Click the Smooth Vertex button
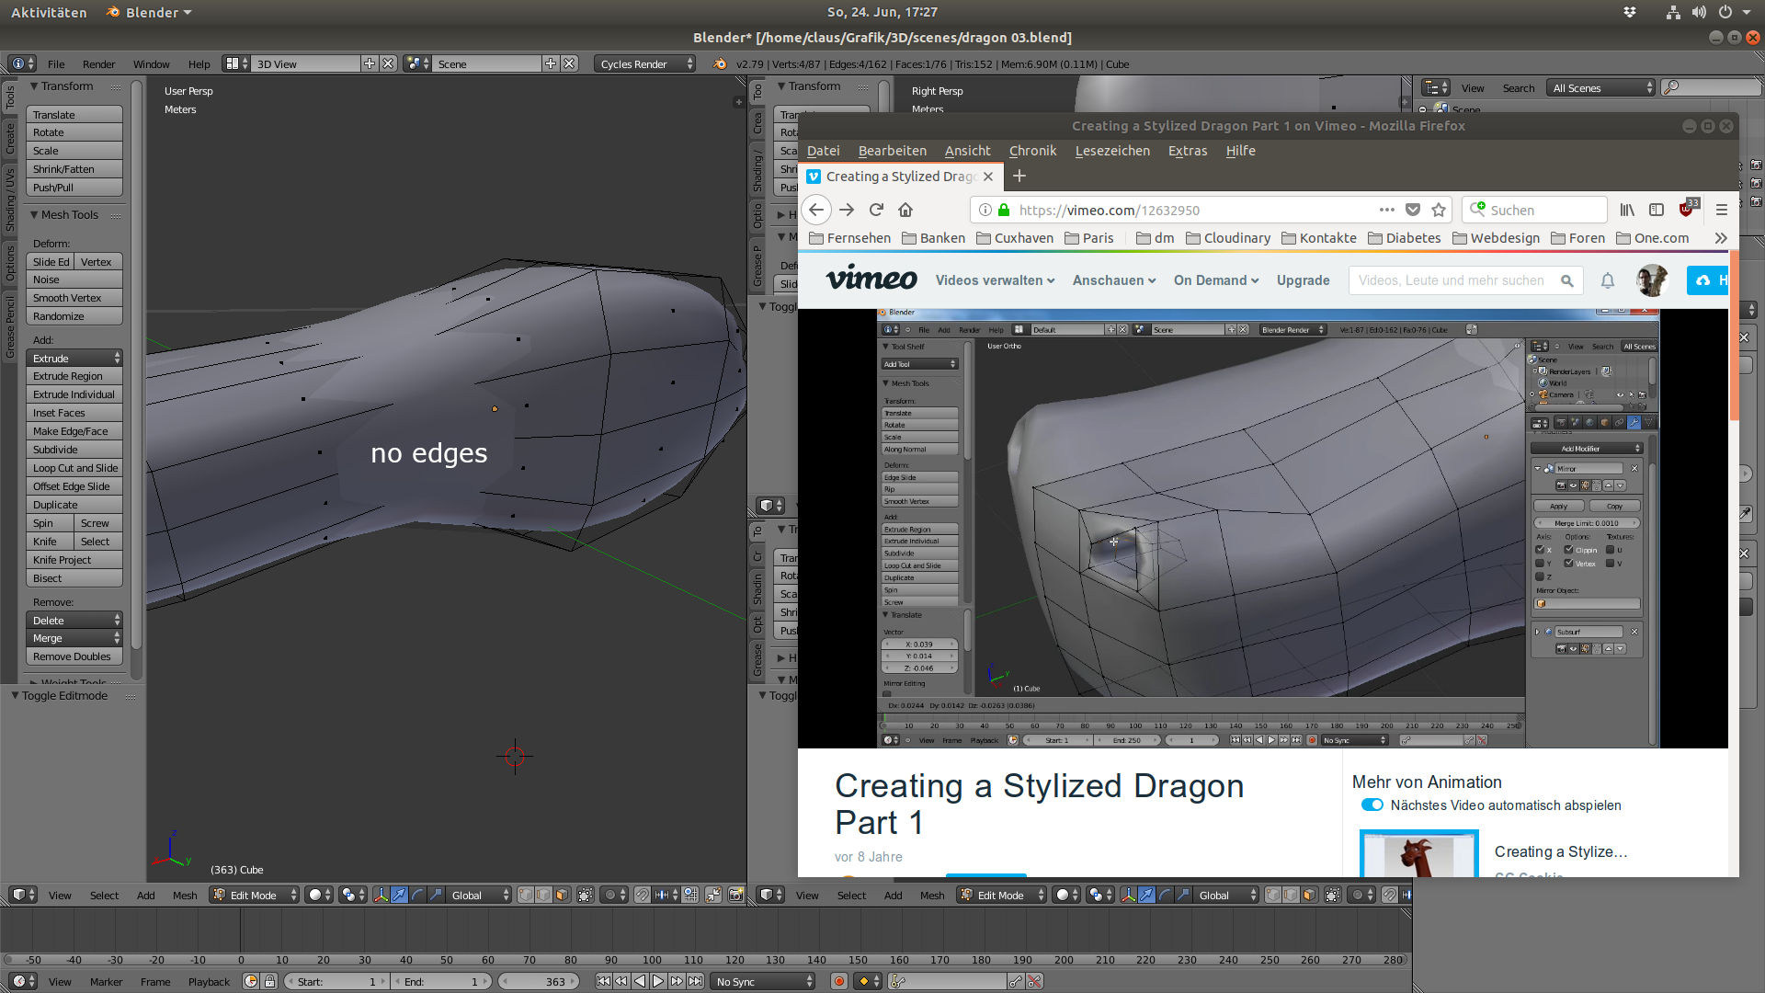 click(x=74, y=297)
